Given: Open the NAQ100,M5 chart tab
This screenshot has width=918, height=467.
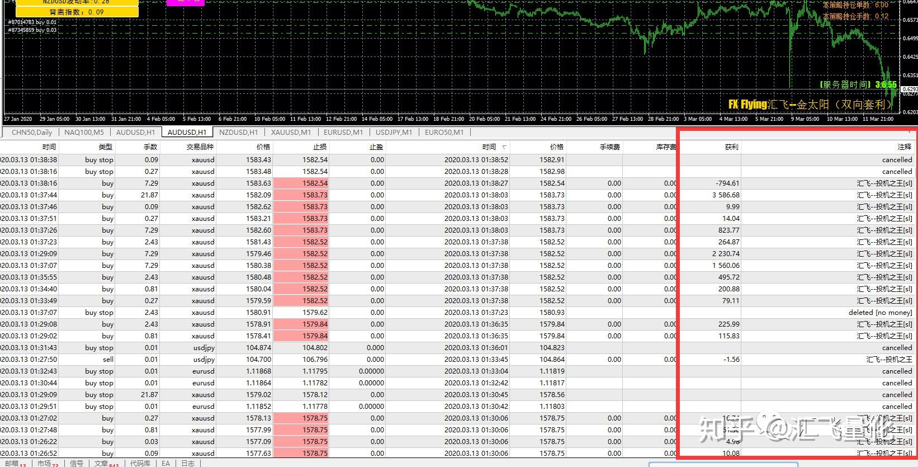Looking at the screenshot, I should (x=84, y=133).
